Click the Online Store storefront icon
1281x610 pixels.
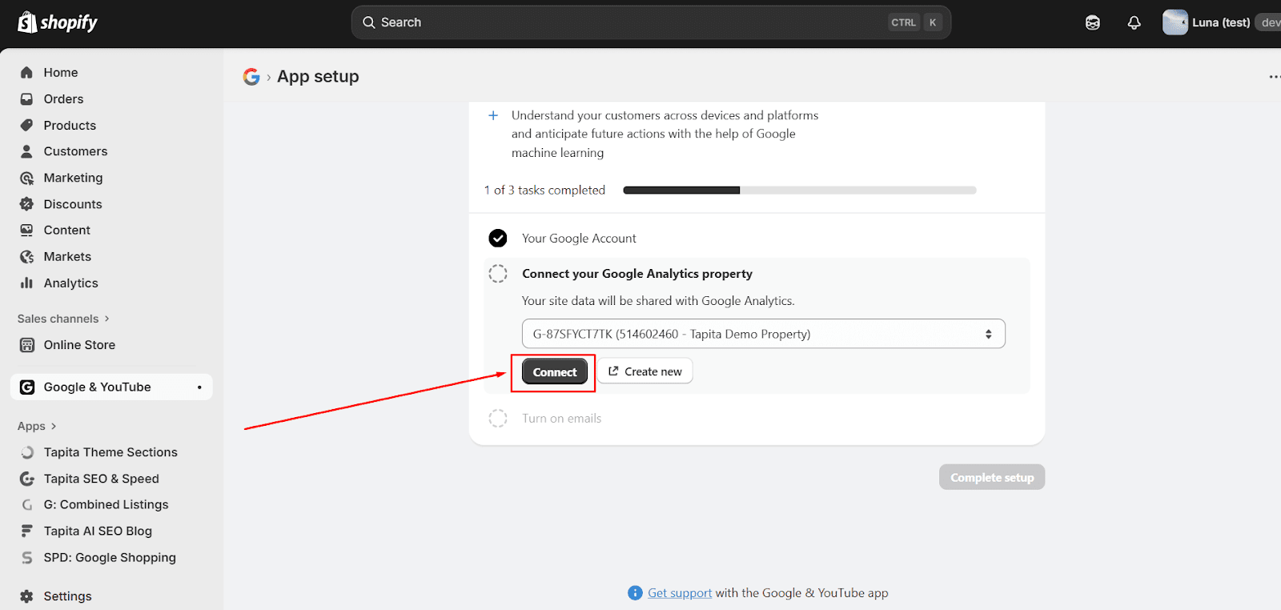[x=26, y=345]
